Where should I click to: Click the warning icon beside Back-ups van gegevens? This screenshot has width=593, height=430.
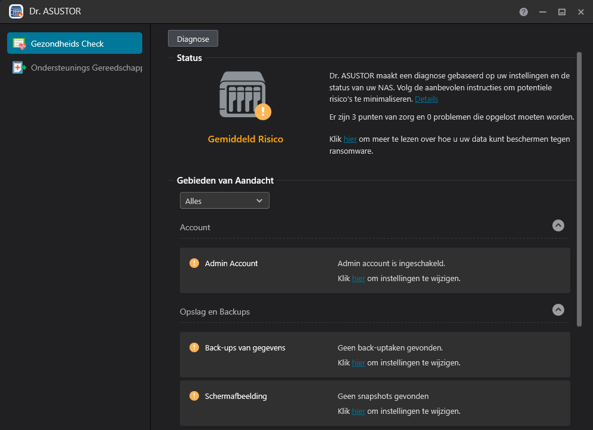[x=194, y=347]
